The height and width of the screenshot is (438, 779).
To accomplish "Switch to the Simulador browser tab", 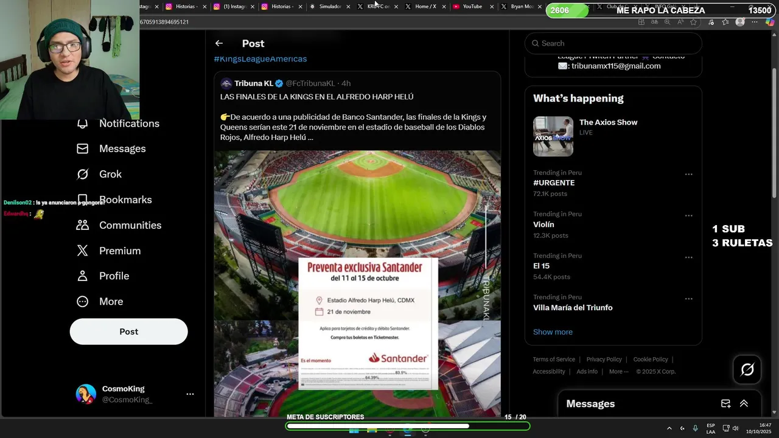I will 330,7.
